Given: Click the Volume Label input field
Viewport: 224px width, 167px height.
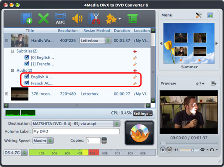Looking at the screenshot, I should point(76,132).
